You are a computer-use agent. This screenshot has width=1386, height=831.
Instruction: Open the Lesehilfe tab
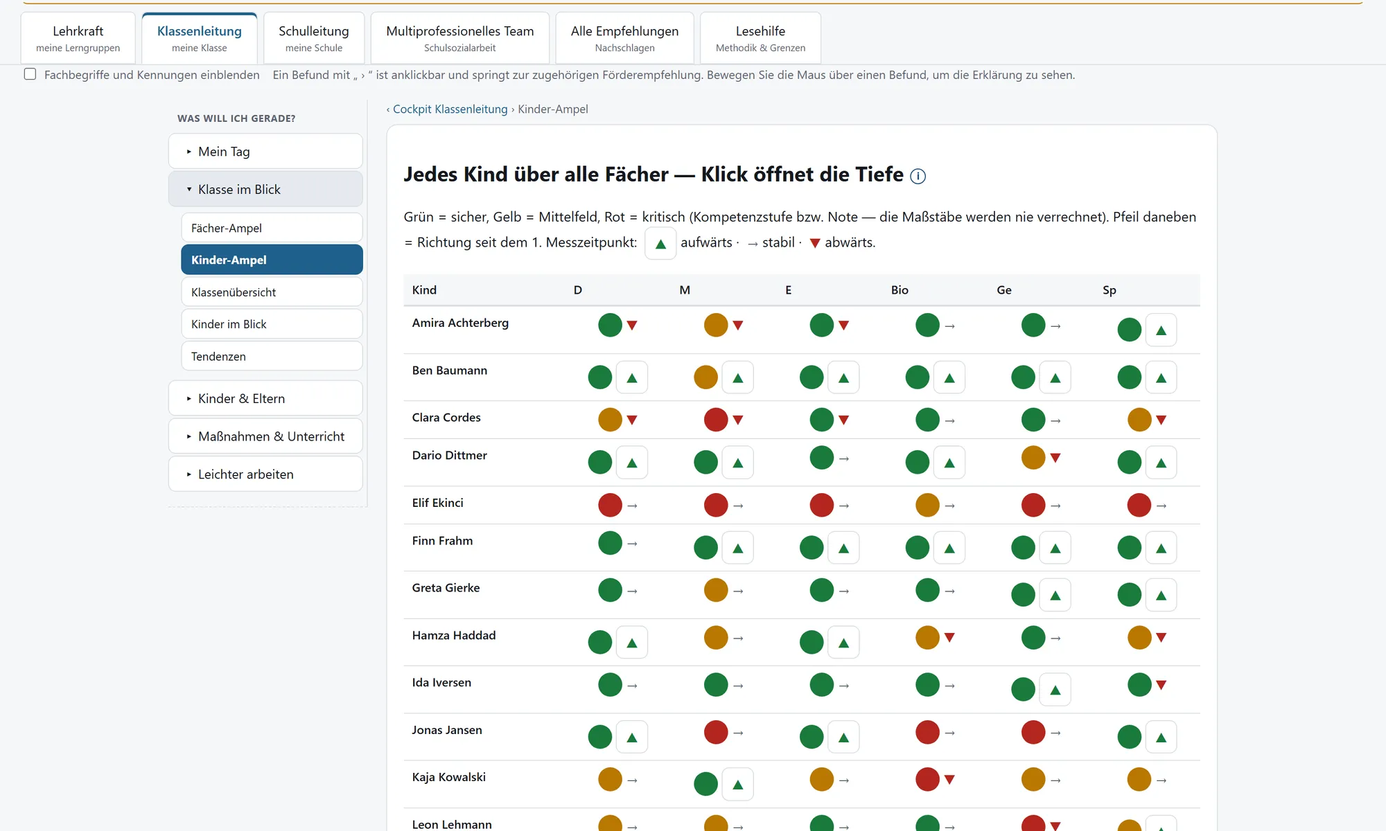click(x=760, y=38)
